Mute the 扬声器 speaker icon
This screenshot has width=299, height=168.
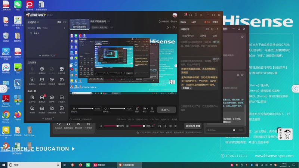105,109
